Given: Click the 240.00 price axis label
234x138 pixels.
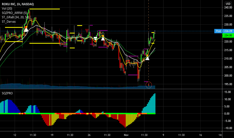Looking at the screenshot, I should (x=228, y=8).
